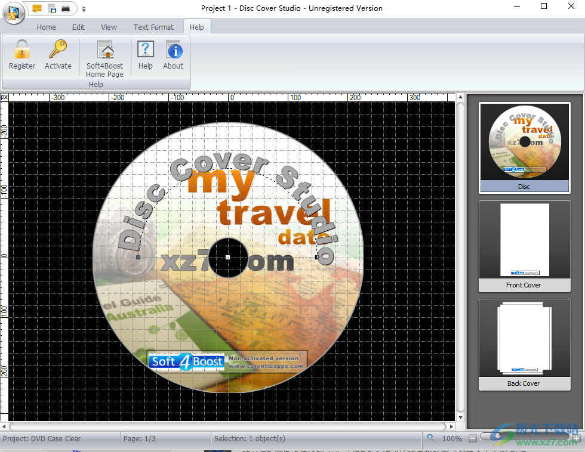This screenshot has width=585, height=452.
Task: Click the left selection handle of the arc text
Action: (x=138, y=257)
